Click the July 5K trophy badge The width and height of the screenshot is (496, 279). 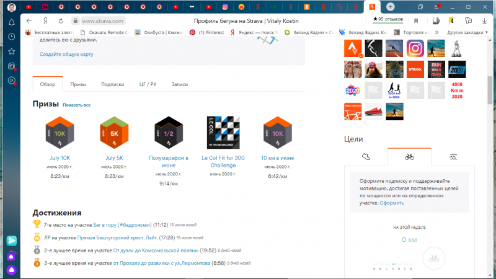click(114, 133)
